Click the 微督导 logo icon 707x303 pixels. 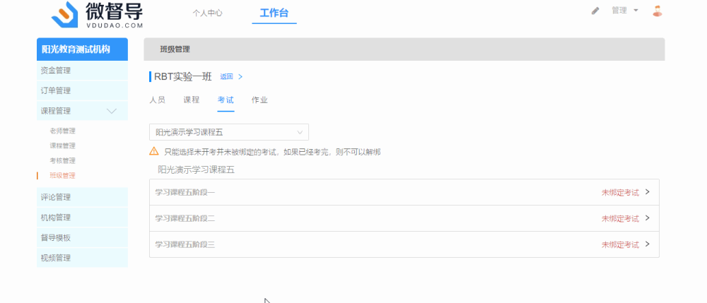[65, 14]
